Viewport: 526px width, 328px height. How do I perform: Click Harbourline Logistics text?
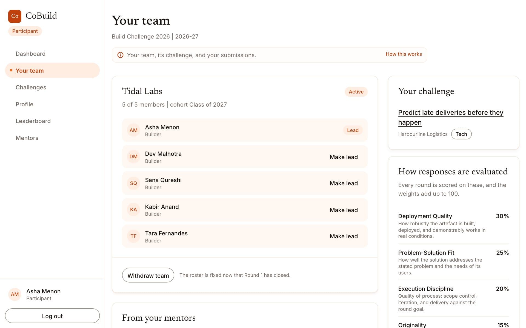pos(423,134)
